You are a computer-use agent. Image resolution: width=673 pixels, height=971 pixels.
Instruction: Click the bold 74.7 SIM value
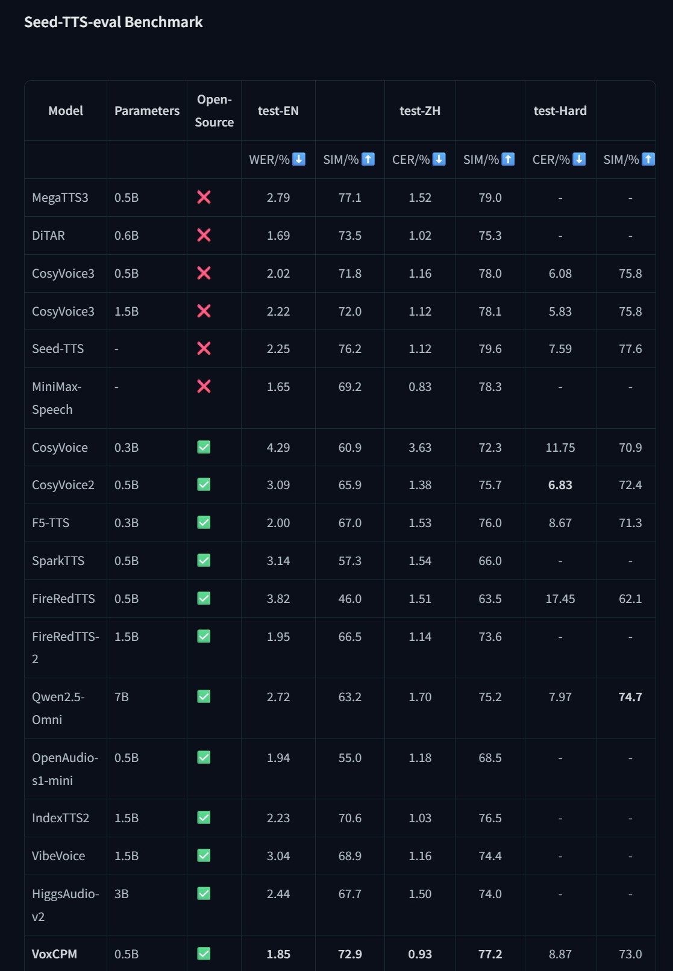630,697
